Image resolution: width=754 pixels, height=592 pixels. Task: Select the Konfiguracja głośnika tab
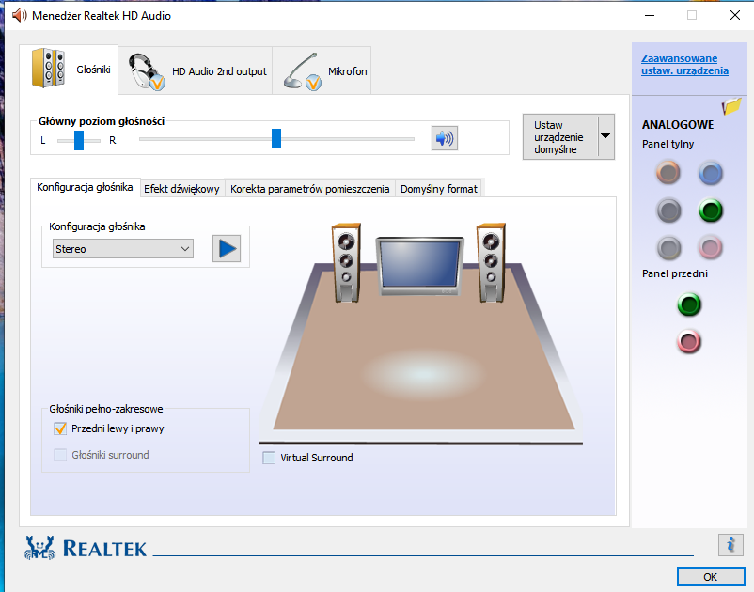click(86, 187)
